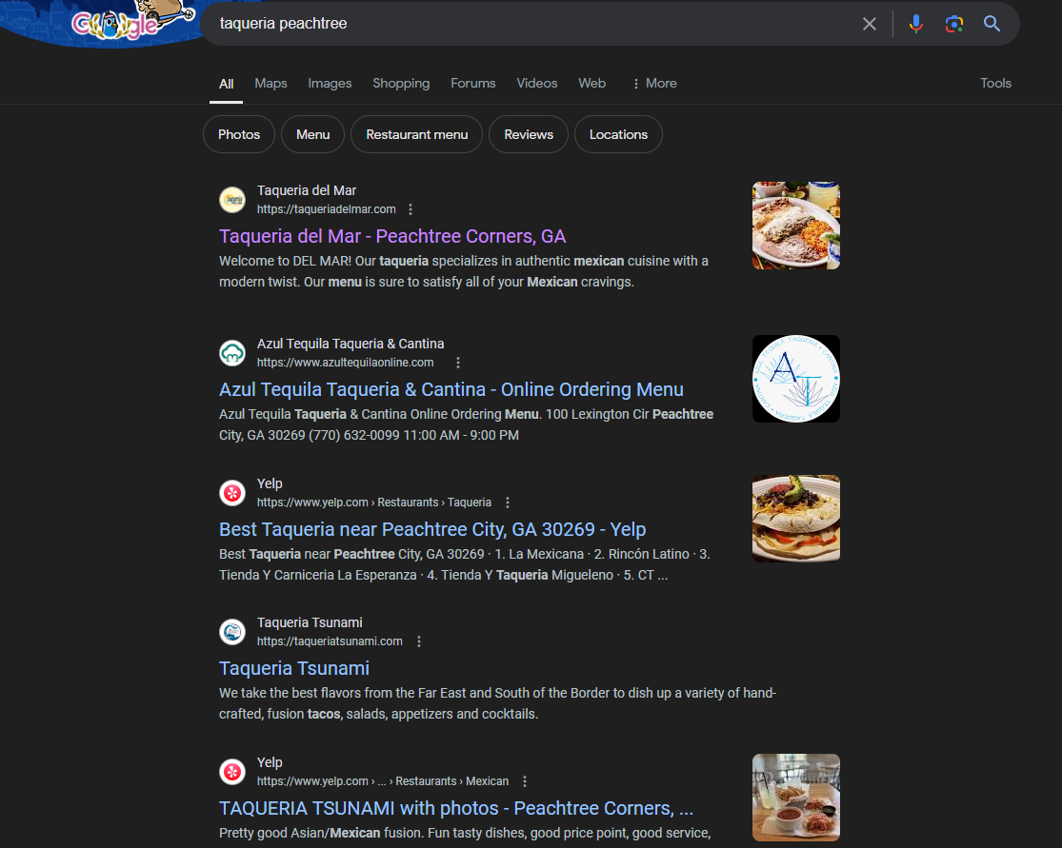Switch to the Images tab
Image resolution: width=1062 pixels, height=848 pixels.
pyautogui.click(x=330, y=83)
